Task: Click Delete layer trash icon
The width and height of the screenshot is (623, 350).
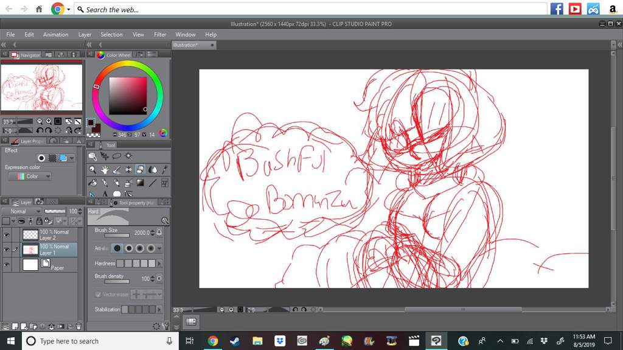Action: tap(78, 326)
